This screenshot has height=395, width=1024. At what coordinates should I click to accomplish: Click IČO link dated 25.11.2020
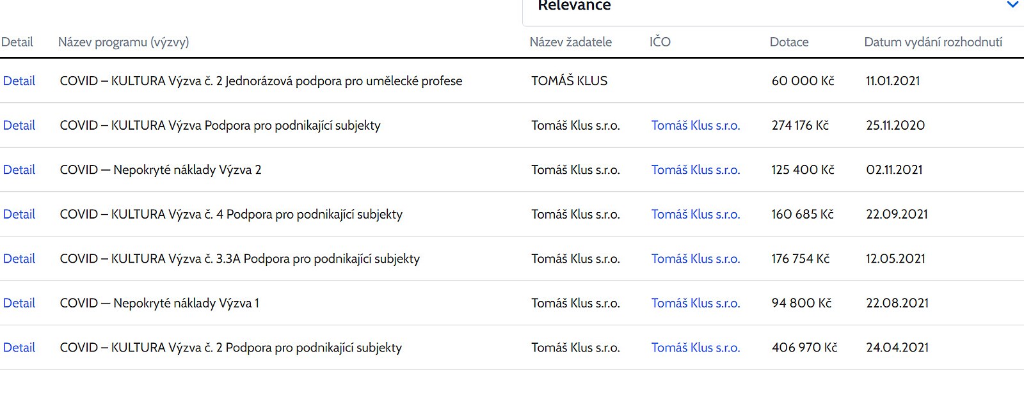coord(695,125)
